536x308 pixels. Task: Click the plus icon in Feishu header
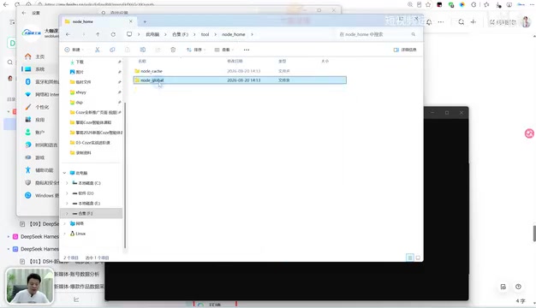click(473, 22)
